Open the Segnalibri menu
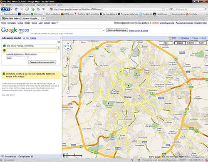The width and height of the screenshot is (208, 162). click(41, 5)
